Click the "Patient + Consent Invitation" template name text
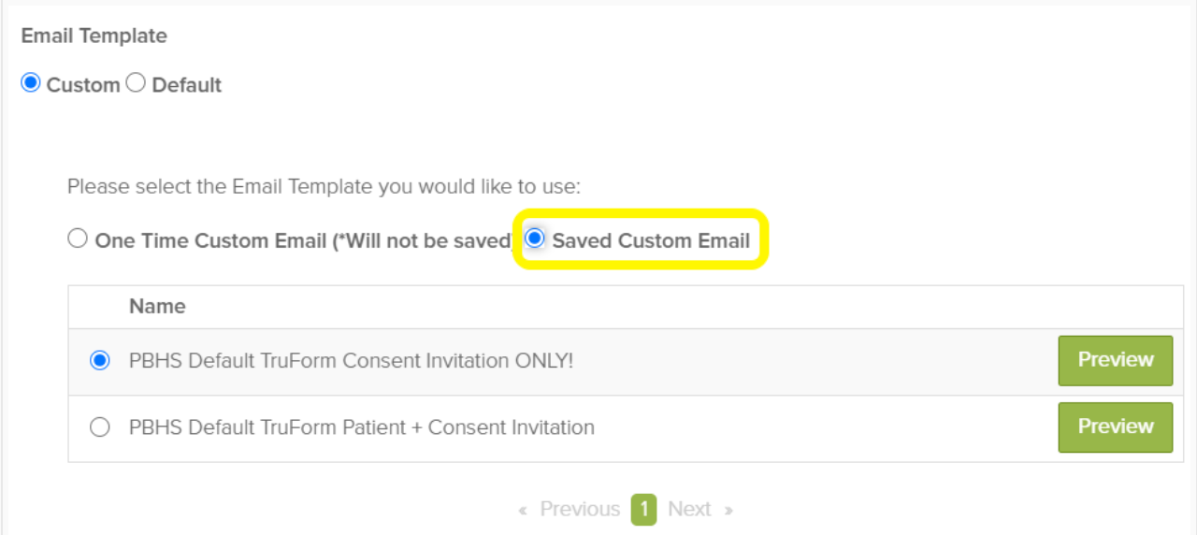 [x=362, y=427]
